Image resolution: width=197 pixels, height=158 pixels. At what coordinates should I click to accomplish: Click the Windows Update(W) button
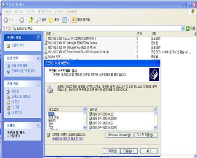point(120,135)
